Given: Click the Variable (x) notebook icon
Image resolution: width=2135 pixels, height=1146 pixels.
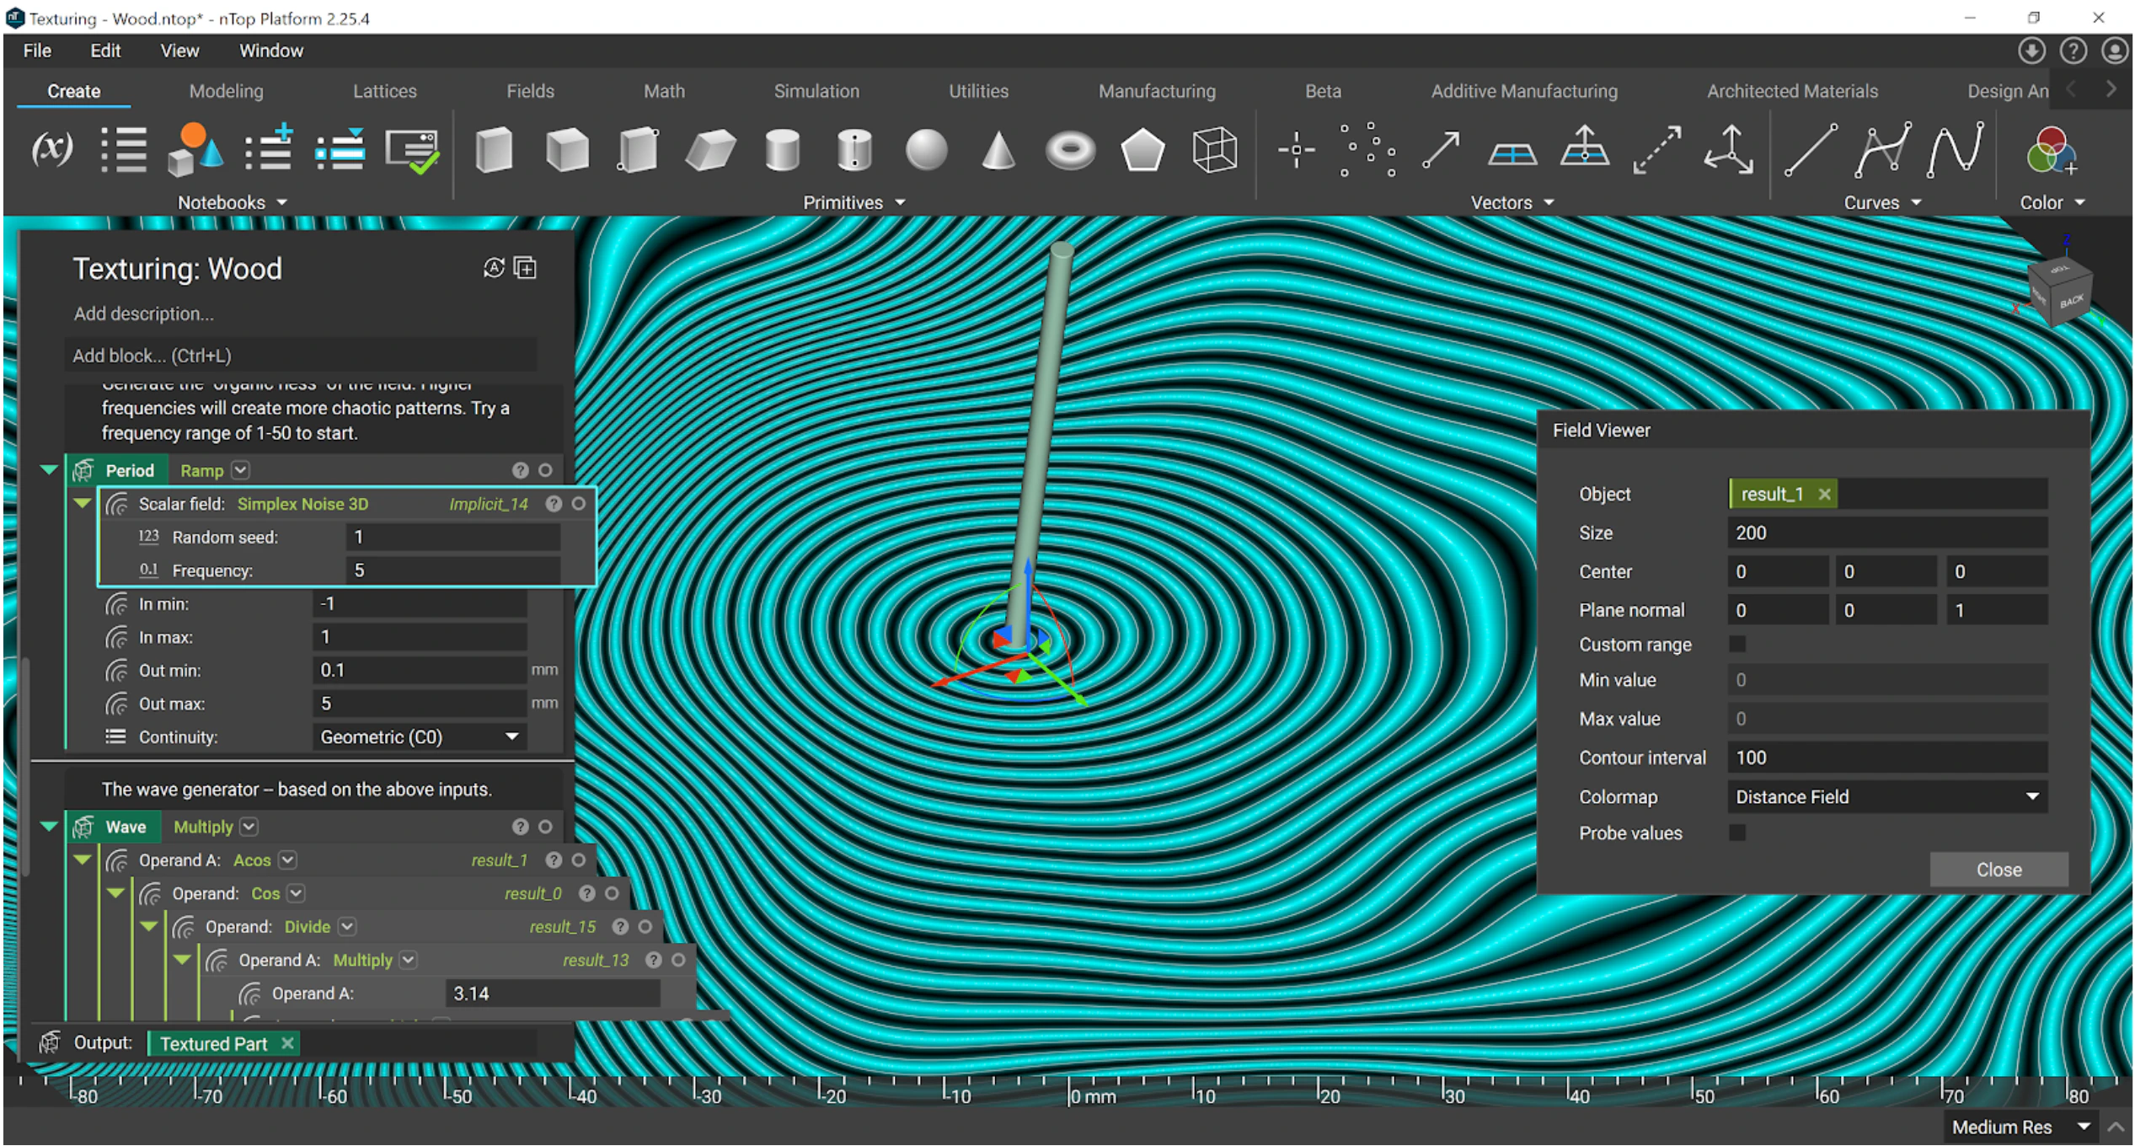Looking at the screenshot, I should click(x=51, y=149).
